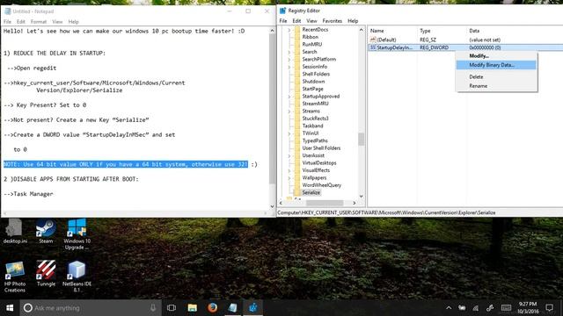This screenshot has height=316, width=563.
Task: Switch to Registry Editor via taskbar icon
Action: (x=253, y=308)
